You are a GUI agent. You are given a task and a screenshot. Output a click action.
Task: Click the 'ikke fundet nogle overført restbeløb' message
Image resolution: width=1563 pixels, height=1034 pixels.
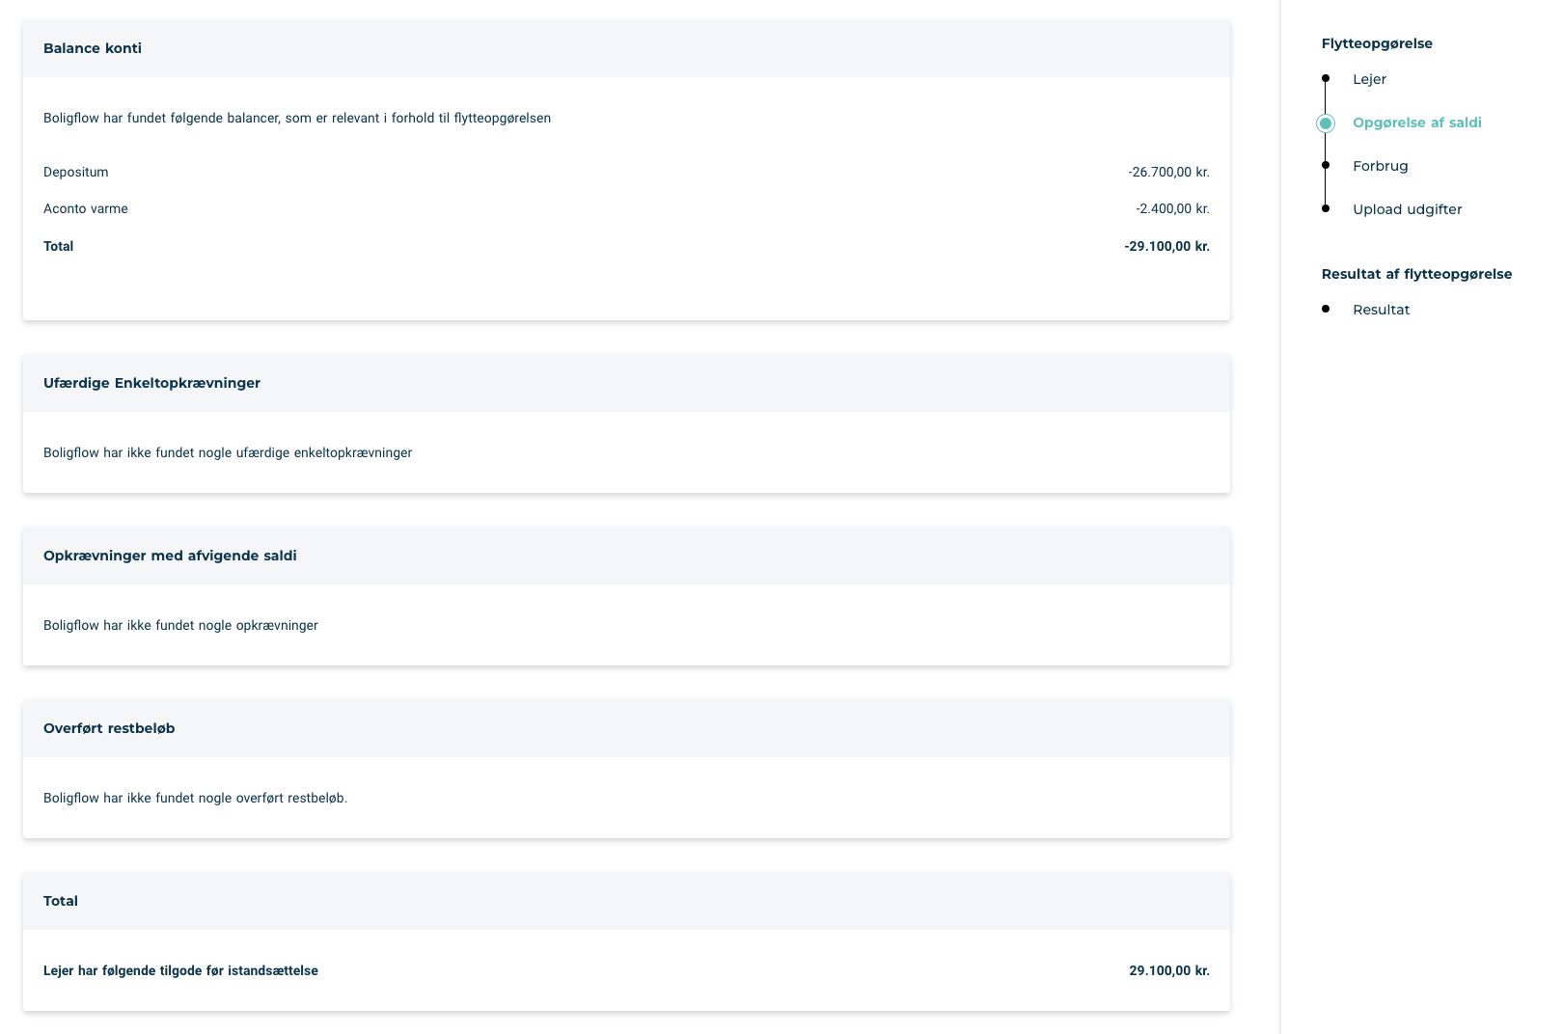coord(195,798)
